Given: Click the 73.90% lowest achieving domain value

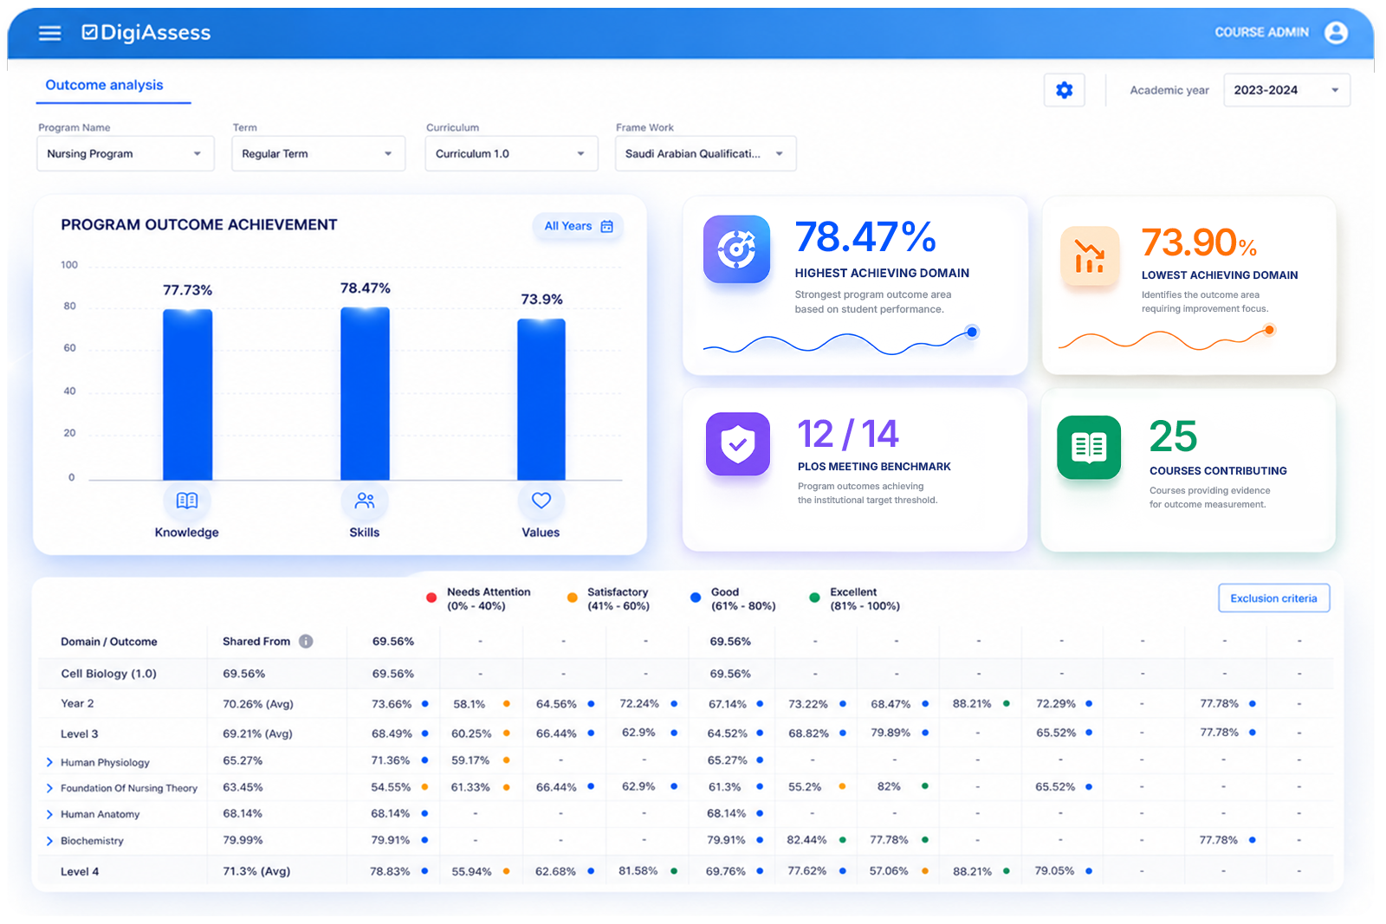Looking at the screenshot, I should 1199,242.
